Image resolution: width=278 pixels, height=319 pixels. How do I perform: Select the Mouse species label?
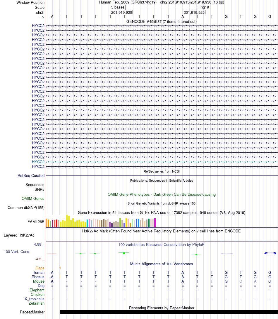[39, 281]
